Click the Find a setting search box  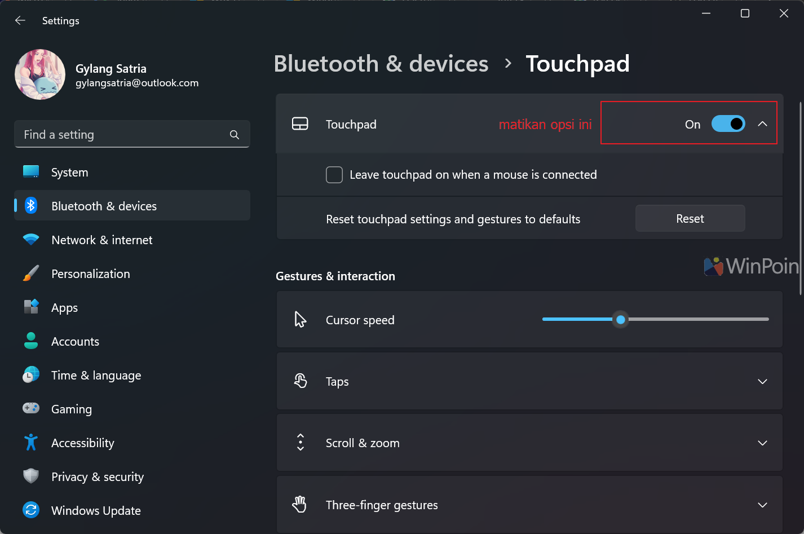tap(121, 135)
